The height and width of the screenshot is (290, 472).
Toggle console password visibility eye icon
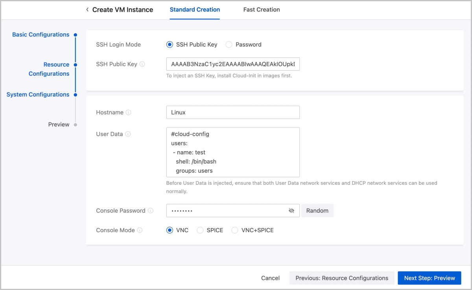(291, 211)
